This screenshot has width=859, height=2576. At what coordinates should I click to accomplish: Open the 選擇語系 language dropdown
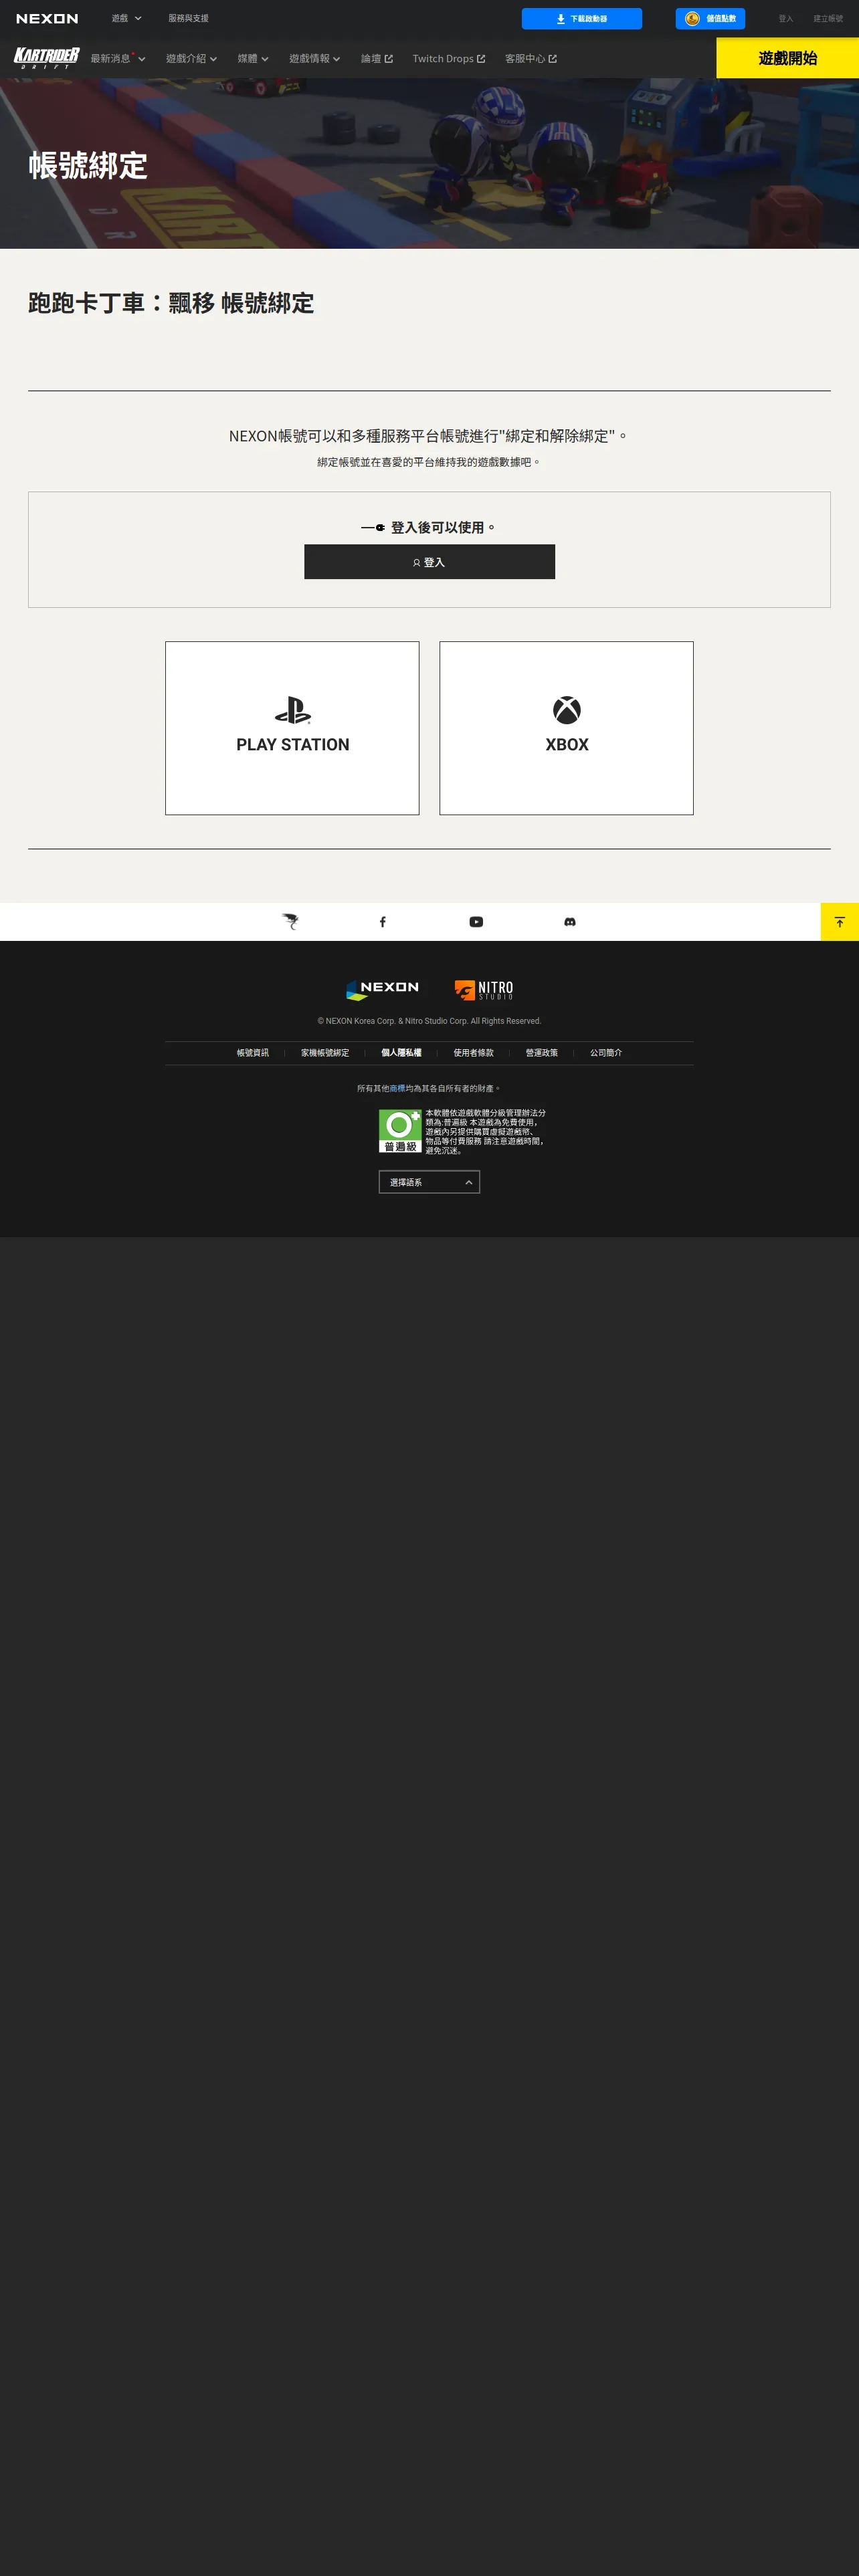(x=429, y=1182)
